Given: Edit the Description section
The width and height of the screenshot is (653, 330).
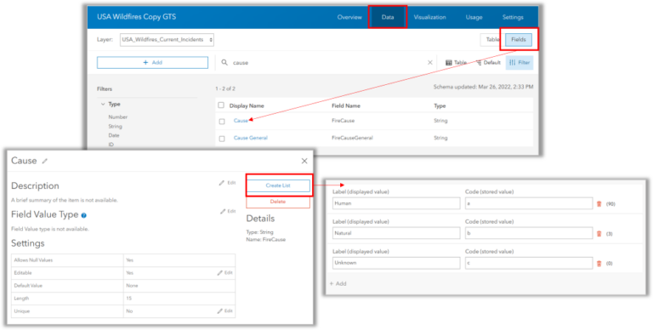Looking at the screenshot, I should pyautogui.click(x=227, y=183).
